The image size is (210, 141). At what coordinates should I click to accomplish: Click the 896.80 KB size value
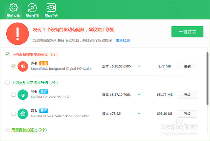(164, 114)
